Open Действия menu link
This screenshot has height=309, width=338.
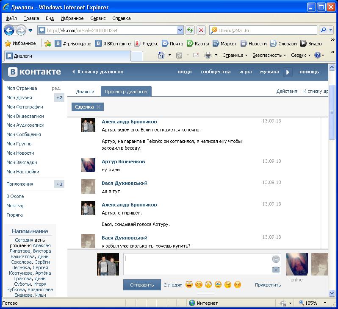click(287, 91)
